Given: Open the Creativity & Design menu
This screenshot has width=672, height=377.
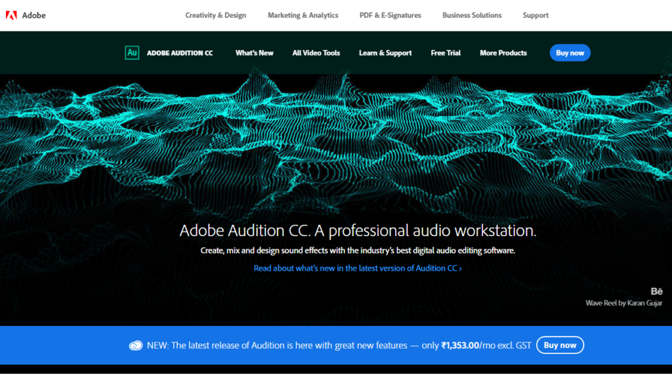Looking at the screenshot, I should (x=215, y=16).
